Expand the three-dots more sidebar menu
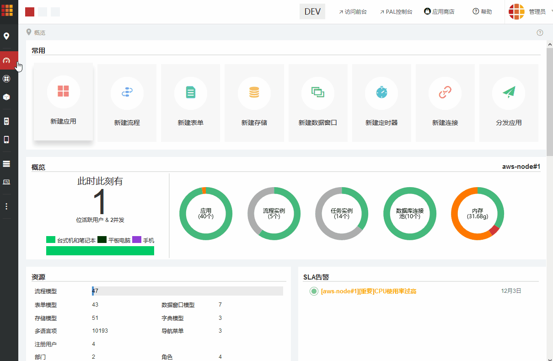The width and height of the screenshot is (553, 361). [6, 206]
